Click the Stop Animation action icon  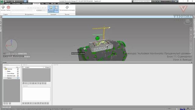(x=26, y=103)
